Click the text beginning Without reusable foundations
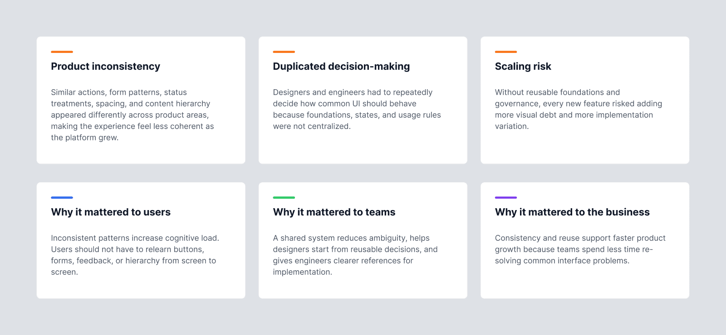 point(579,109)
